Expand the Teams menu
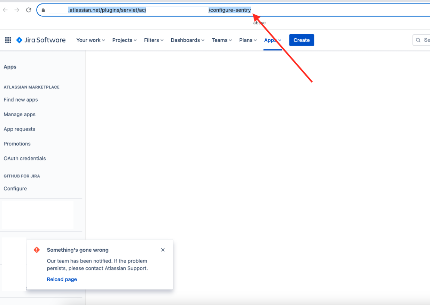 (222, 40)
